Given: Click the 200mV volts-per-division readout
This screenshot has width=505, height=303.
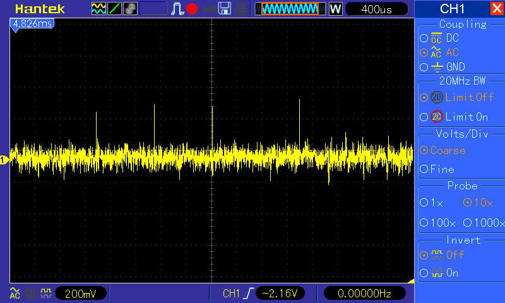Looking at the screenshot, I should [x=81, y=294].
